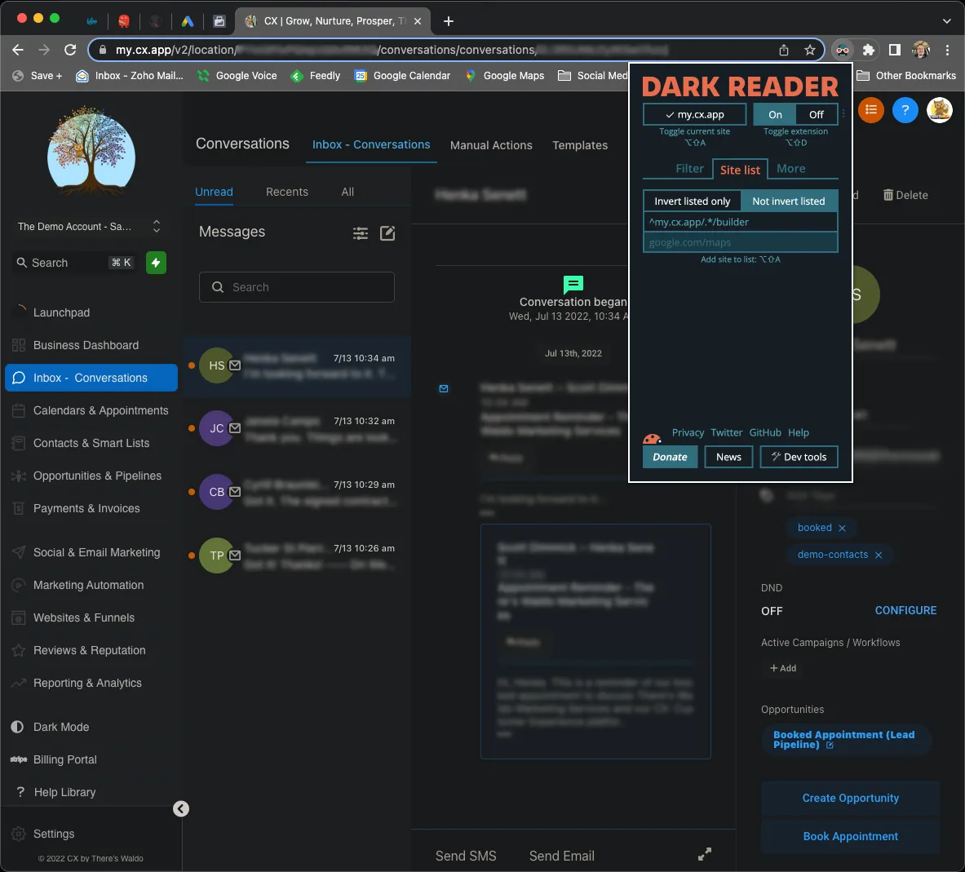Viewport: 965px width, 872px height.
Task: Toggle my.cx.app current site checkbox
Action: tap(694, 114)
